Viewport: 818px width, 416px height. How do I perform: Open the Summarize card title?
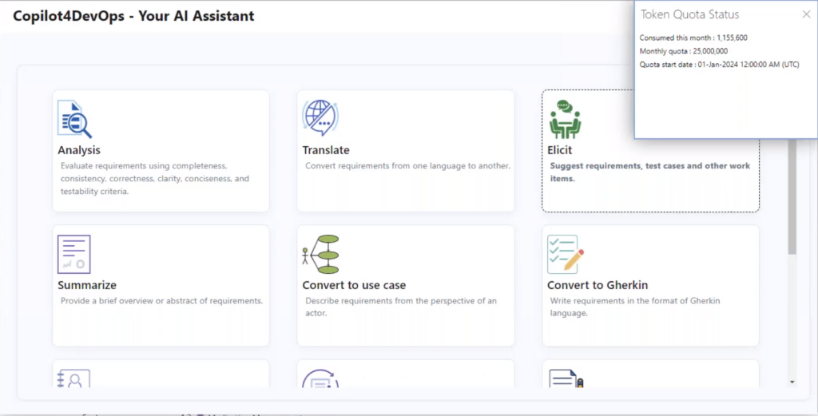click(x=87, y=285)
